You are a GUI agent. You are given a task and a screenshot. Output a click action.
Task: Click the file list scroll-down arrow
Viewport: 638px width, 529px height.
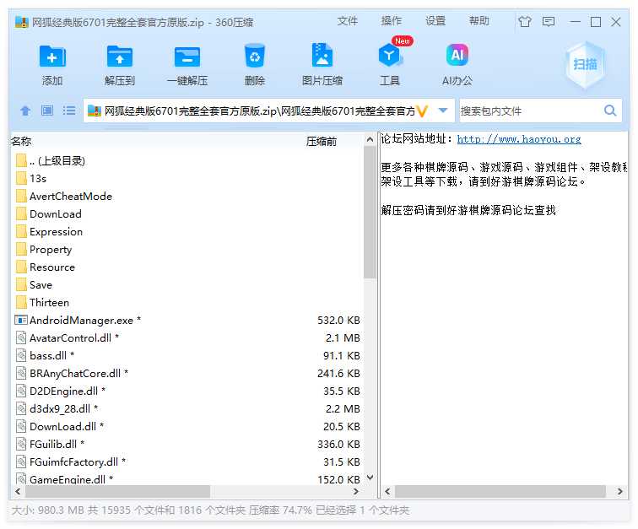pos(370,478)
